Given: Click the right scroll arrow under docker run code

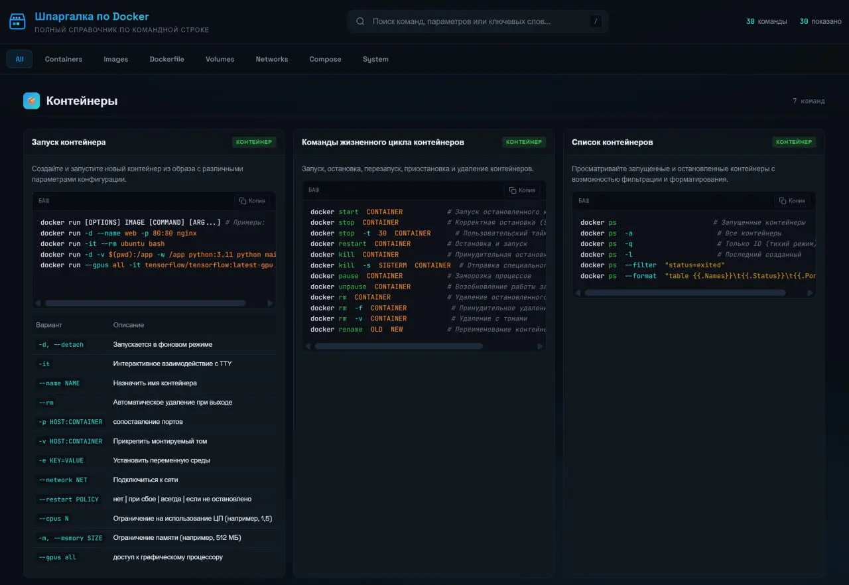Looking at the screenshot, I should pyautogui.click(x=270, y=303).
